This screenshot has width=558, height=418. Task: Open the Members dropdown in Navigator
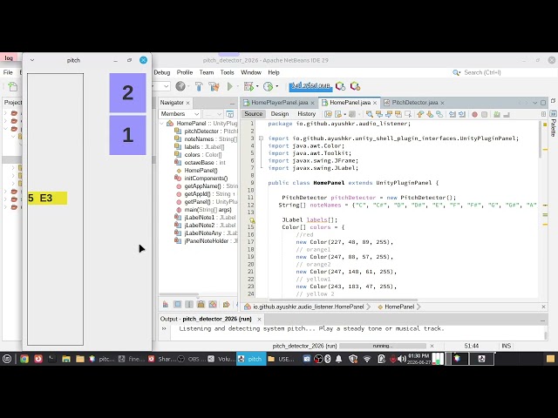[x=180, y=114]
